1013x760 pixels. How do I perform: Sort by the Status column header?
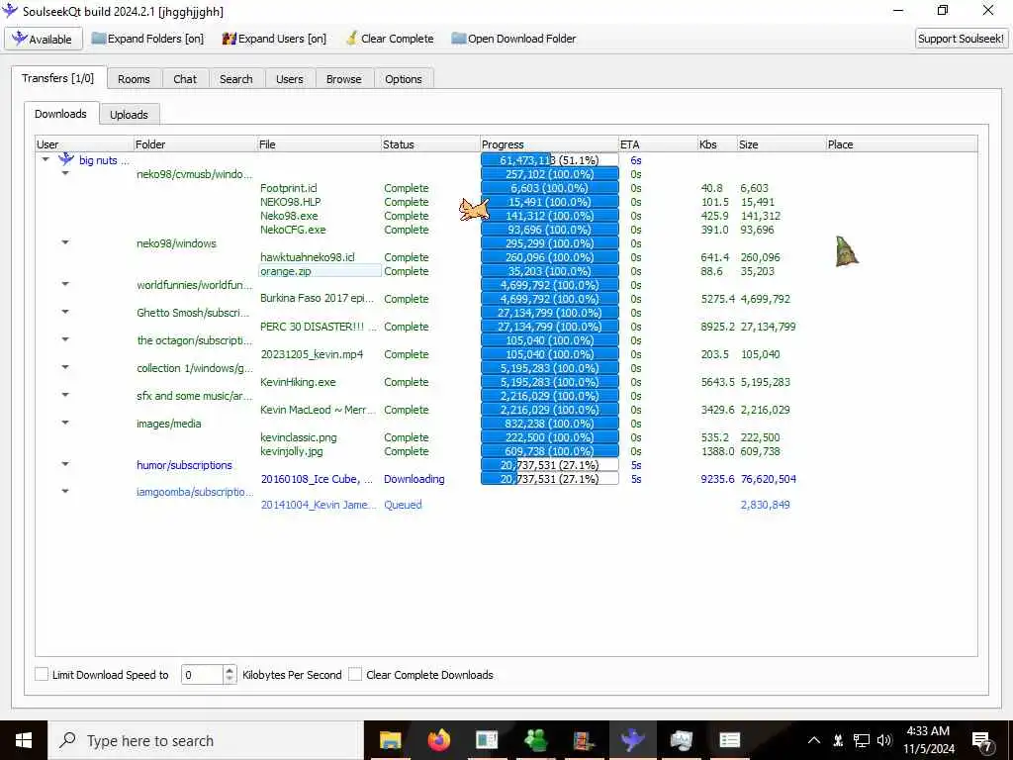tap(430, 144)
